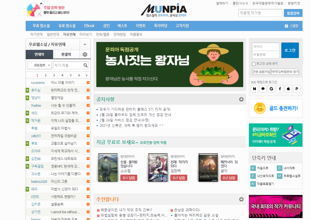Click 아이디/비밀번호 찾기 button
The height and width of the screenshot is (220, 311).
pyautogui.click(x=285, y=72)
